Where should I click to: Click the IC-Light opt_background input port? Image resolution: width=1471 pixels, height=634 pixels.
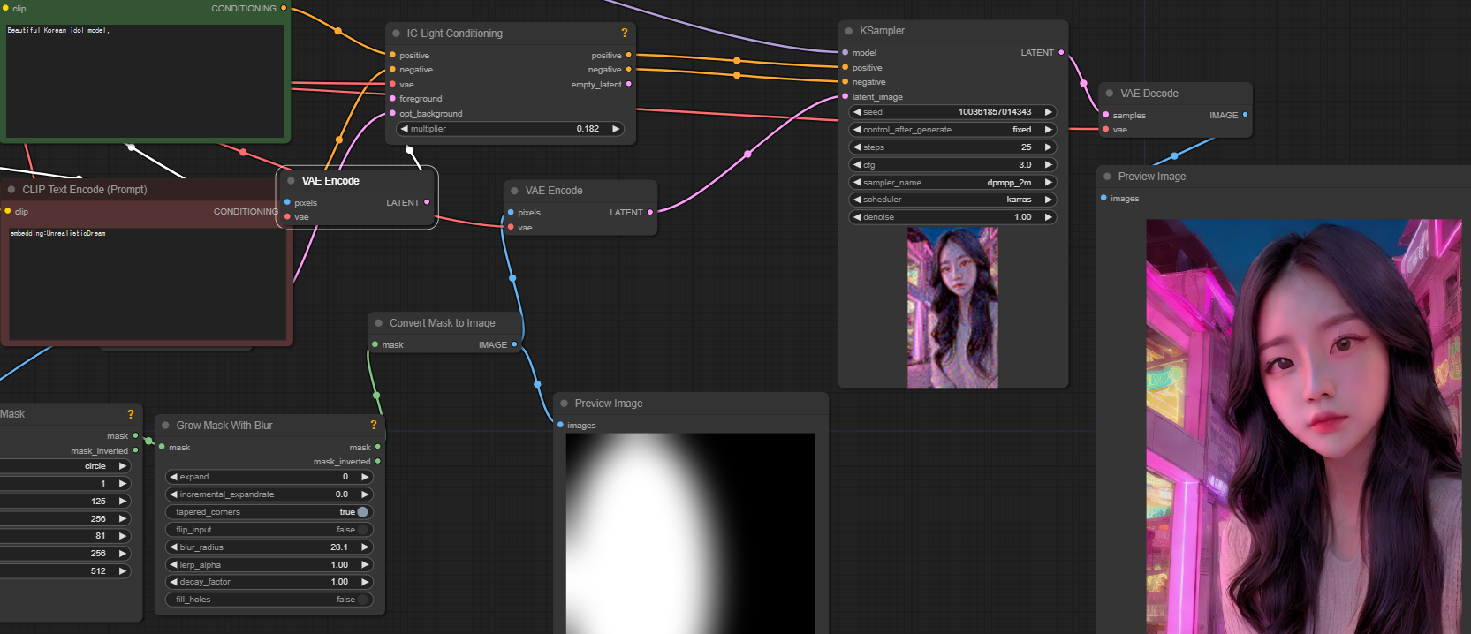[x=392, y=113]
